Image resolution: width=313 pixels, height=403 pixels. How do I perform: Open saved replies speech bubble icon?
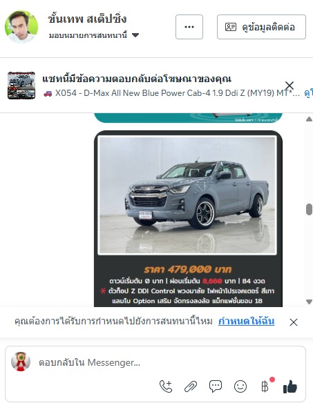tap(216, 386)
